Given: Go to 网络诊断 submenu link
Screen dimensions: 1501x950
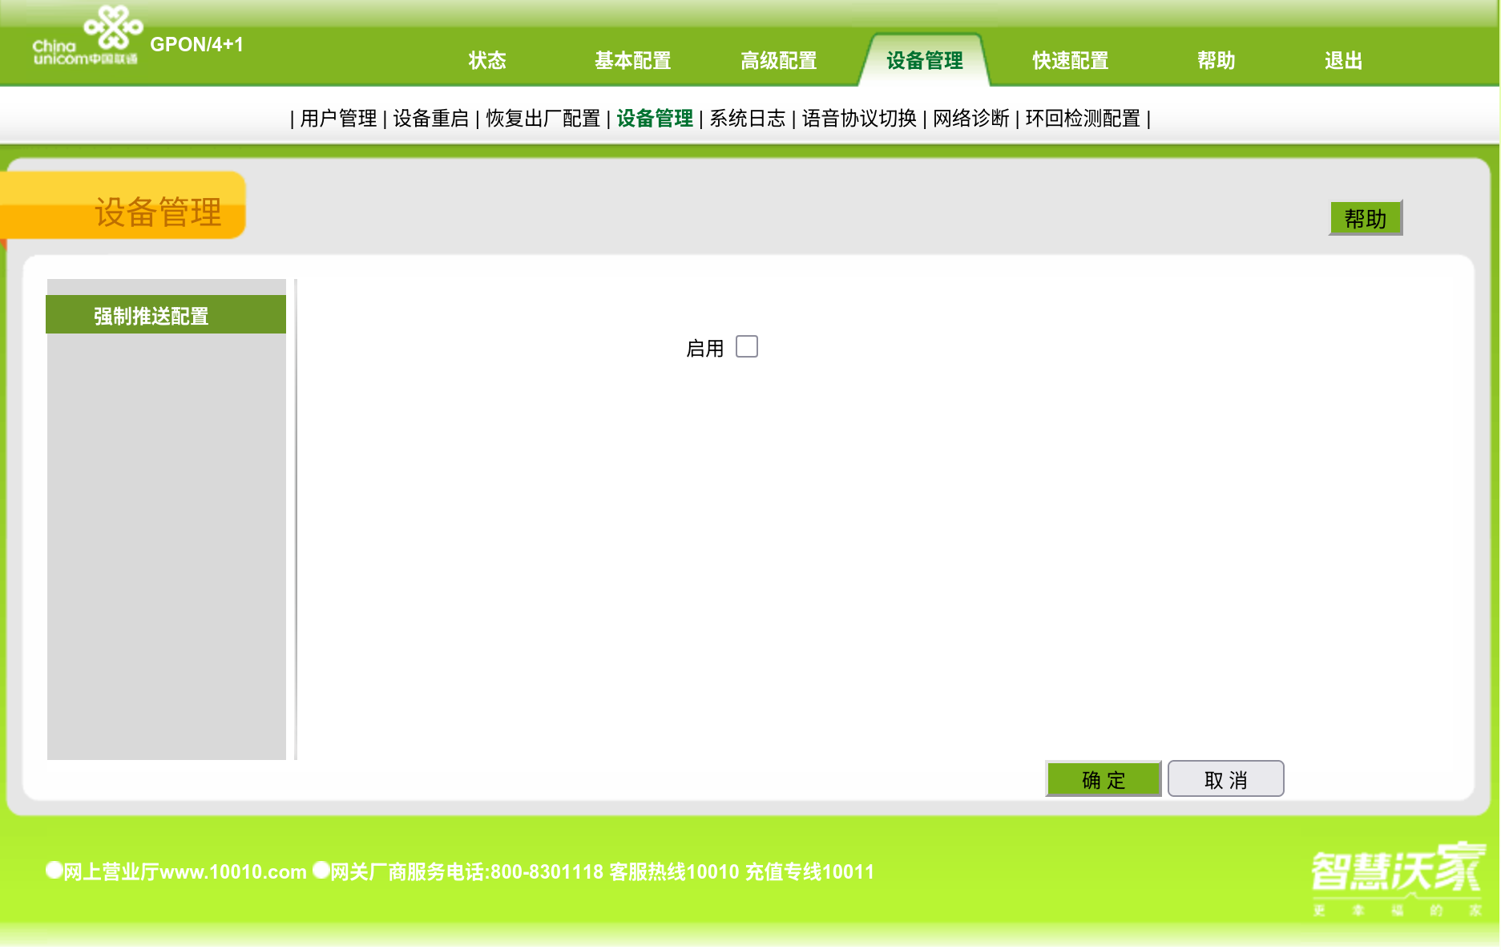Looking at the screenshot, I should pyautogui.click(x=970, y=119).
